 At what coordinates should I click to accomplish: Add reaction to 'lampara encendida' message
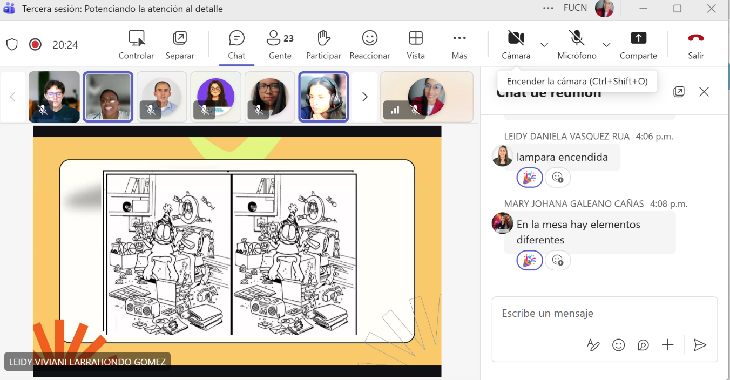tap(558, 177)
